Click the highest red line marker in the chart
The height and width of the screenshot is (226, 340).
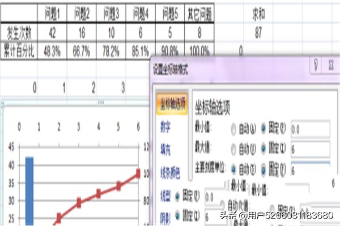point(138,174)
